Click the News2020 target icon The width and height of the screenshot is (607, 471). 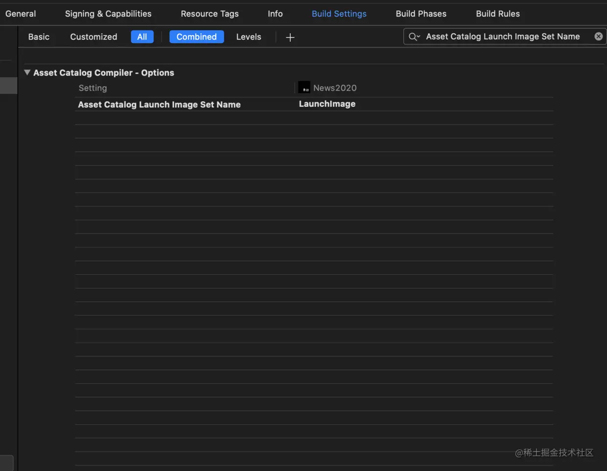[304, 87]
